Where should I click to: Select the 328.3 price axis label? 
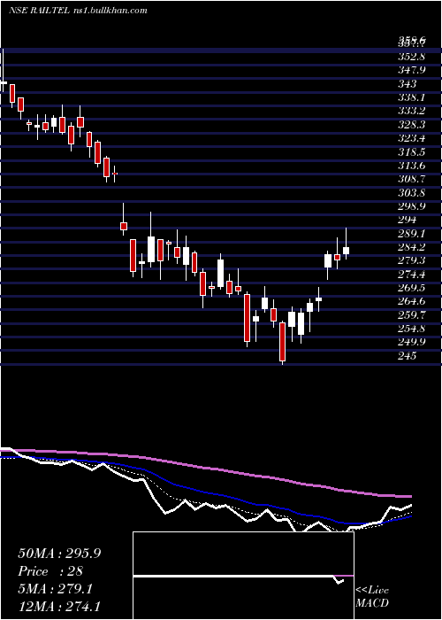tap(412, 125)
